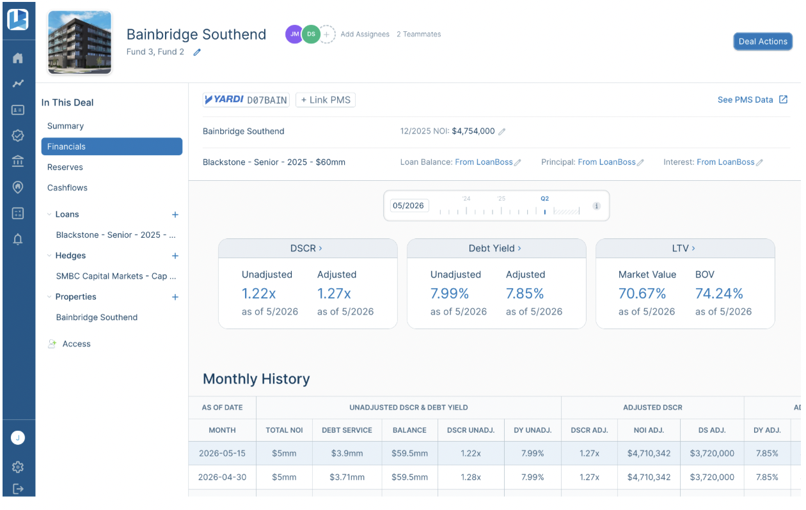Click the dashed add assignee circle
This screenshot has width=806, height=510.
coord(327,35)
